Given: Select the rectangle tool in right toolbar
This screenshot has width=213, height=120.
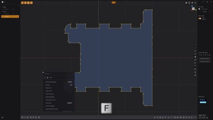Looking at the screenshot, I should [195, 60].
